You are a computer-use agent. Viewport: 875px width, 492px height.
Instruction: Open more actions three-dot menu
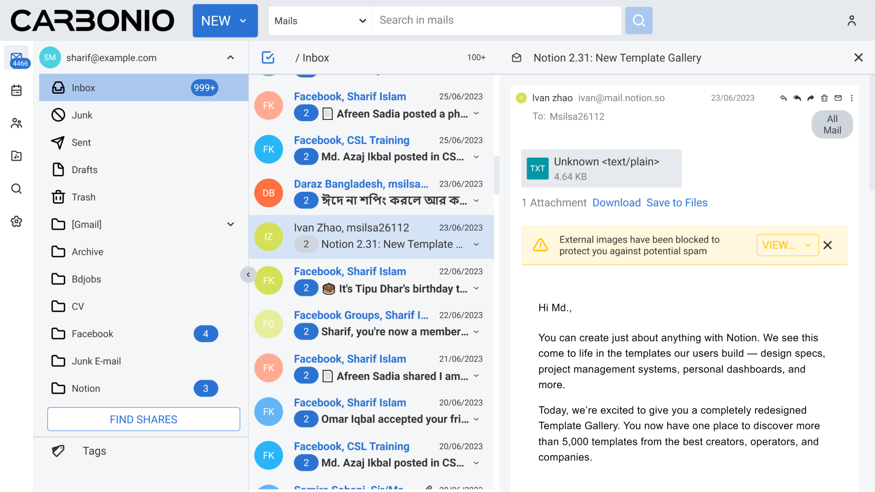coord(851,98)
